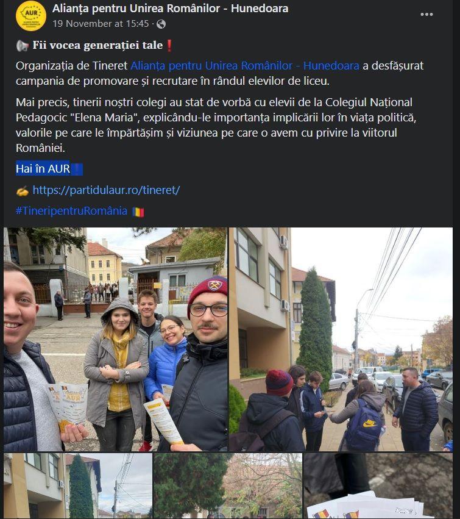
Task: Open the #TineripentruRomânia hashtag
Action: [71, 211]
